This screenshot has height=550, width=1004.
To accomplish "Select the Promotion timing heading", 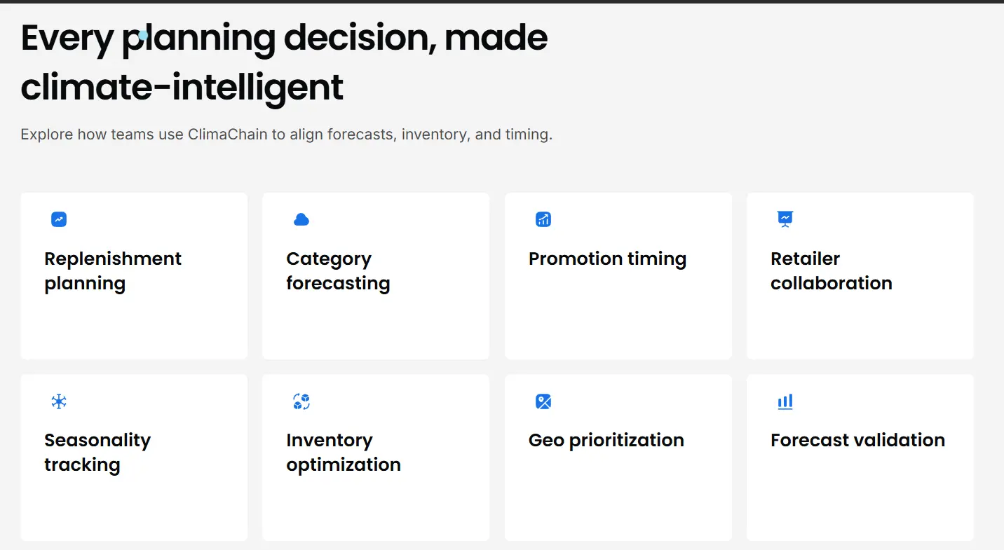I will point(607,259).
